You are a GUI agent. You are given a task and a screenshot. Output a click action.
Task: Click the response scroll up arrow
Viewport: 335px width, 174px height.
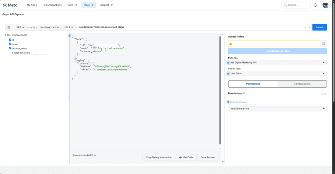click(x=220, y=35)
